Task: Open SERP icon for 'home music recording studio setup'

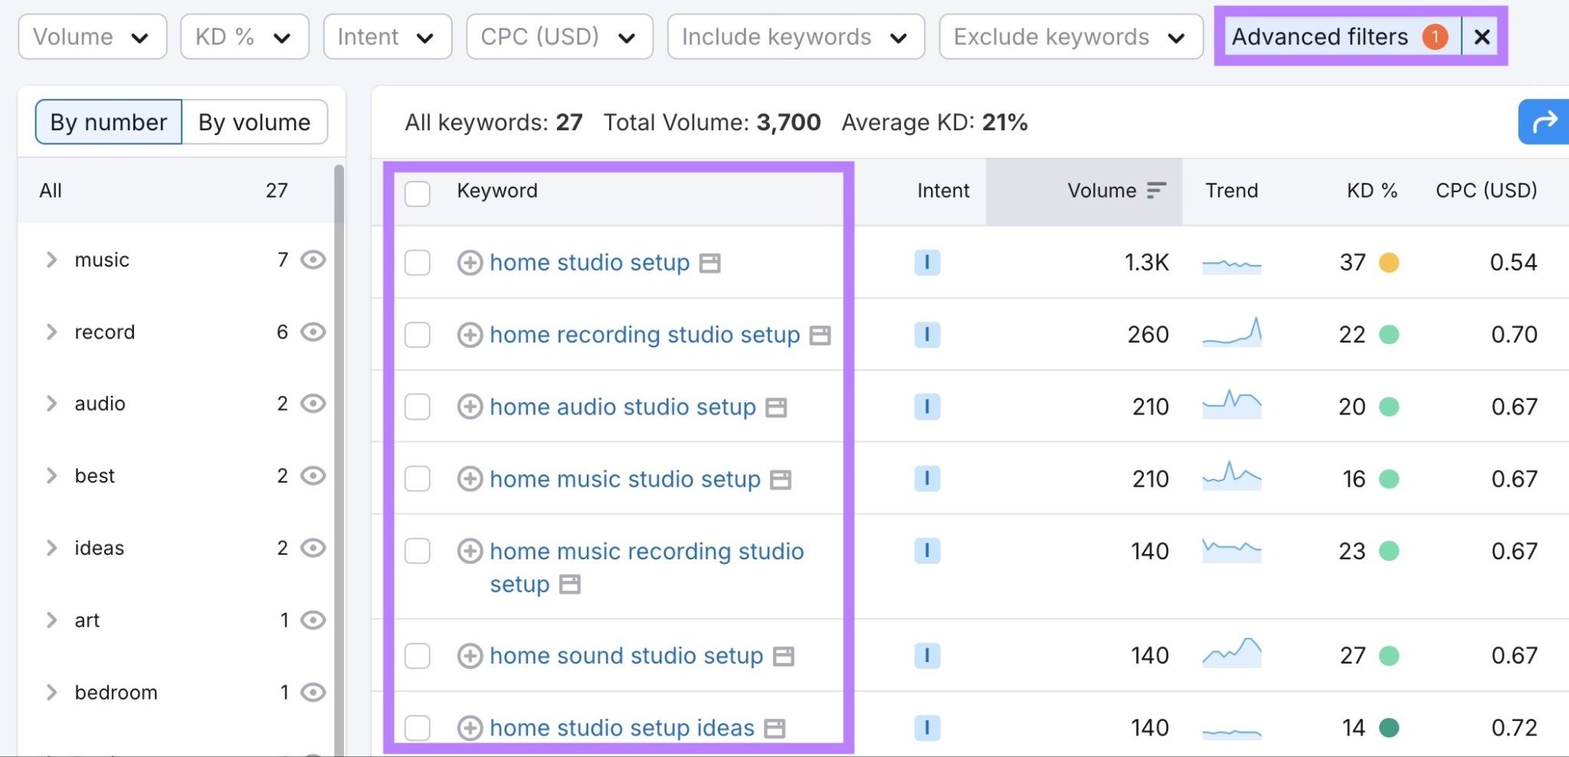Action: [x=570, y=585]
